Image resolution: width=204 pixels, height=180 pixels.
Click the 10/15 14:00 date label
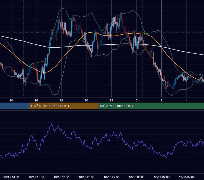[x=11, y=177]
